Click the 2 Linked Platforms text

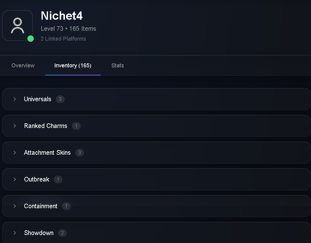[63, 39]
